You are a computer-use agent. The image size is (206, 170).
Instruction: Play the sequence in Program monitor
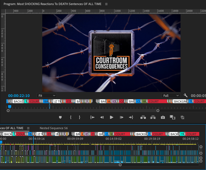click(x=112, y=117)
